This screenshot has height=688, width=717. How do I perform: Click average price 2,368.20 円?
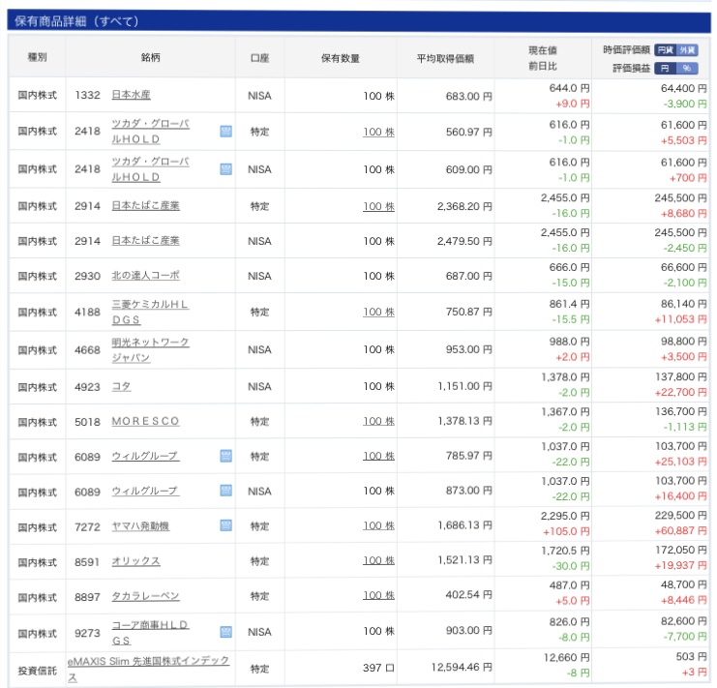click(464, 207)
